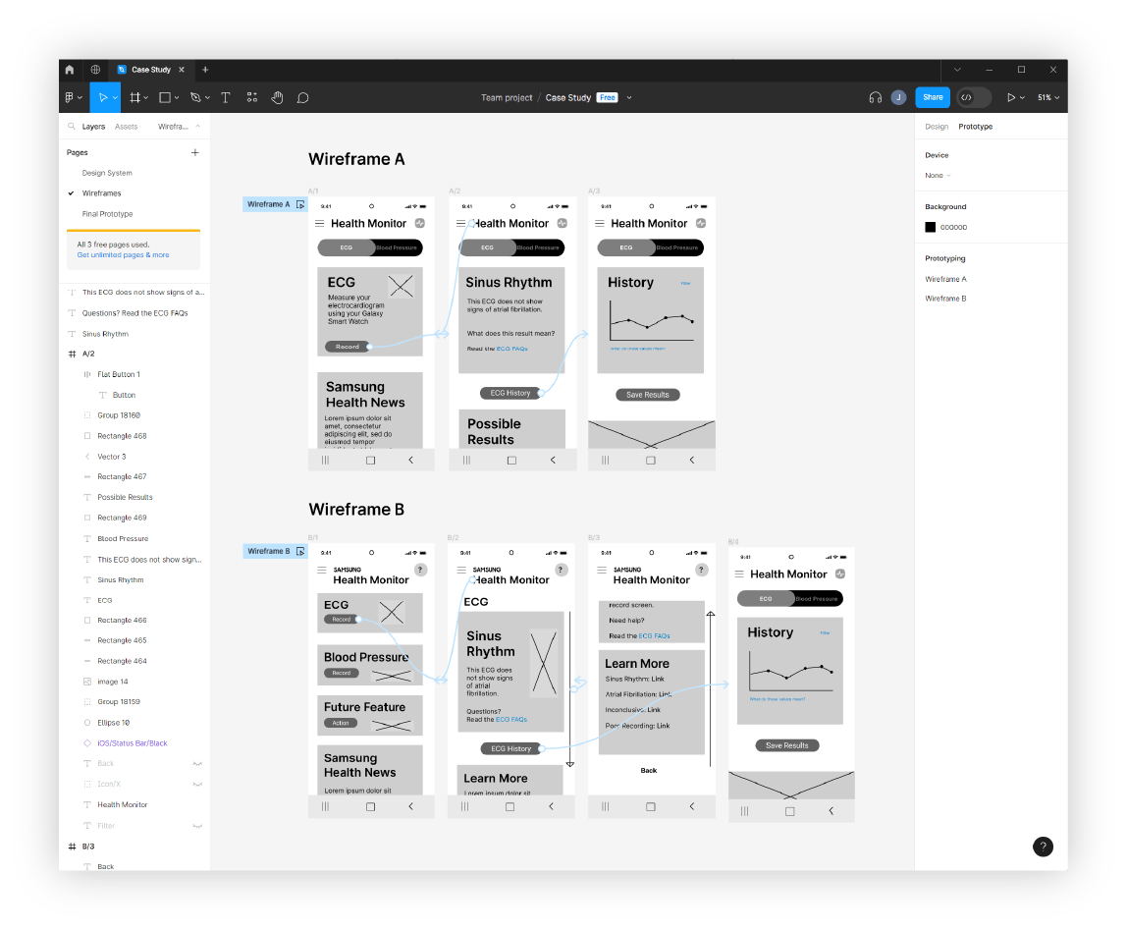Select iOS/Status Bar/Black layer
This screenshot has height=930, width=1127.
point(133,743)
